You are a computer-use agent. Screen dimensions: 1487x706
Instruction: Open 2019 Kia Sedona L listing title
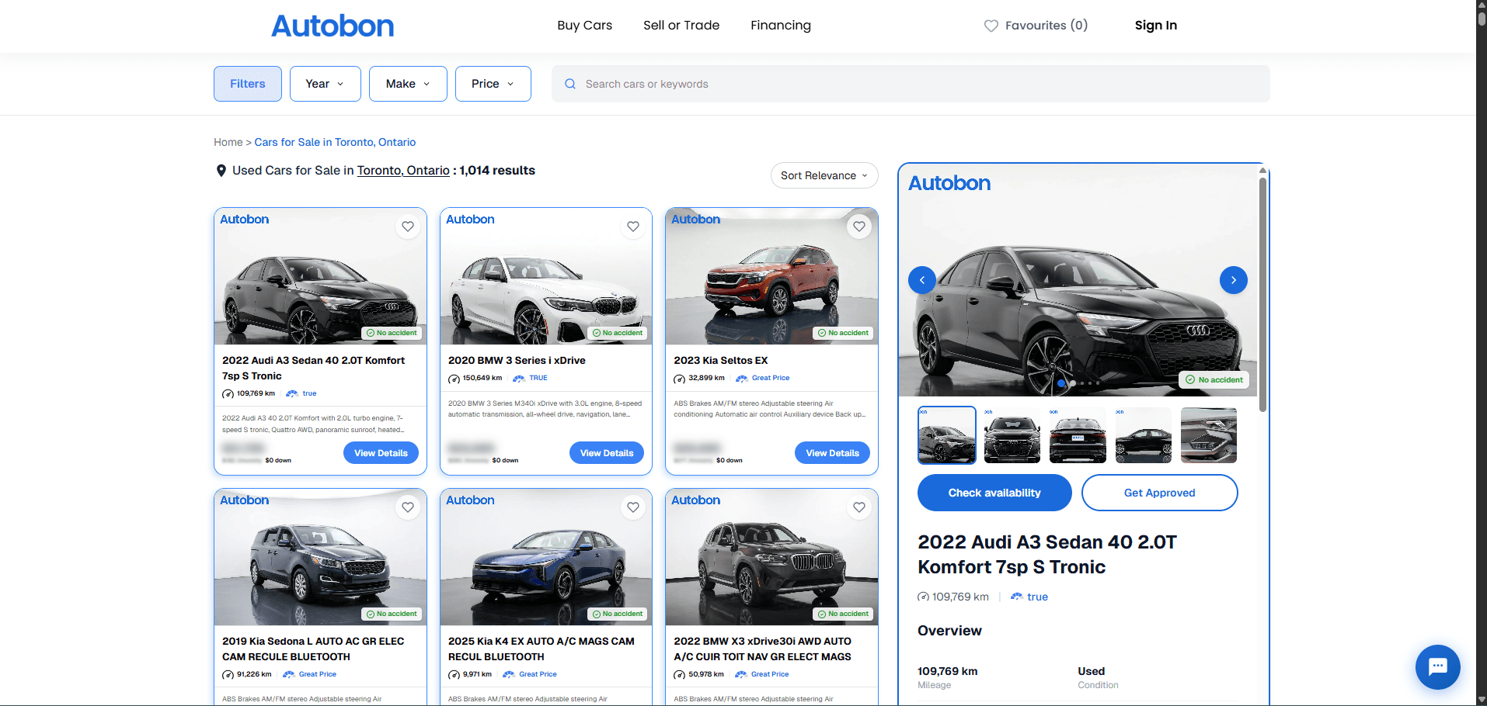[313, 649]
